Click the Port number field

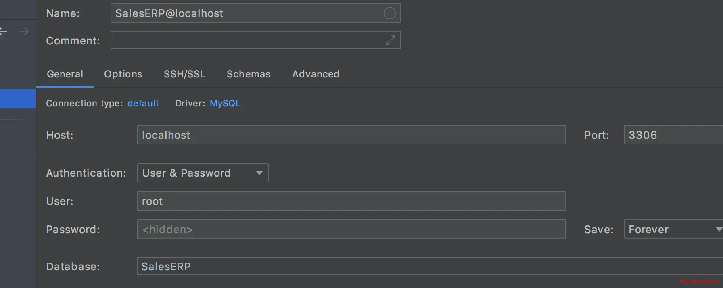click(673, 135)
